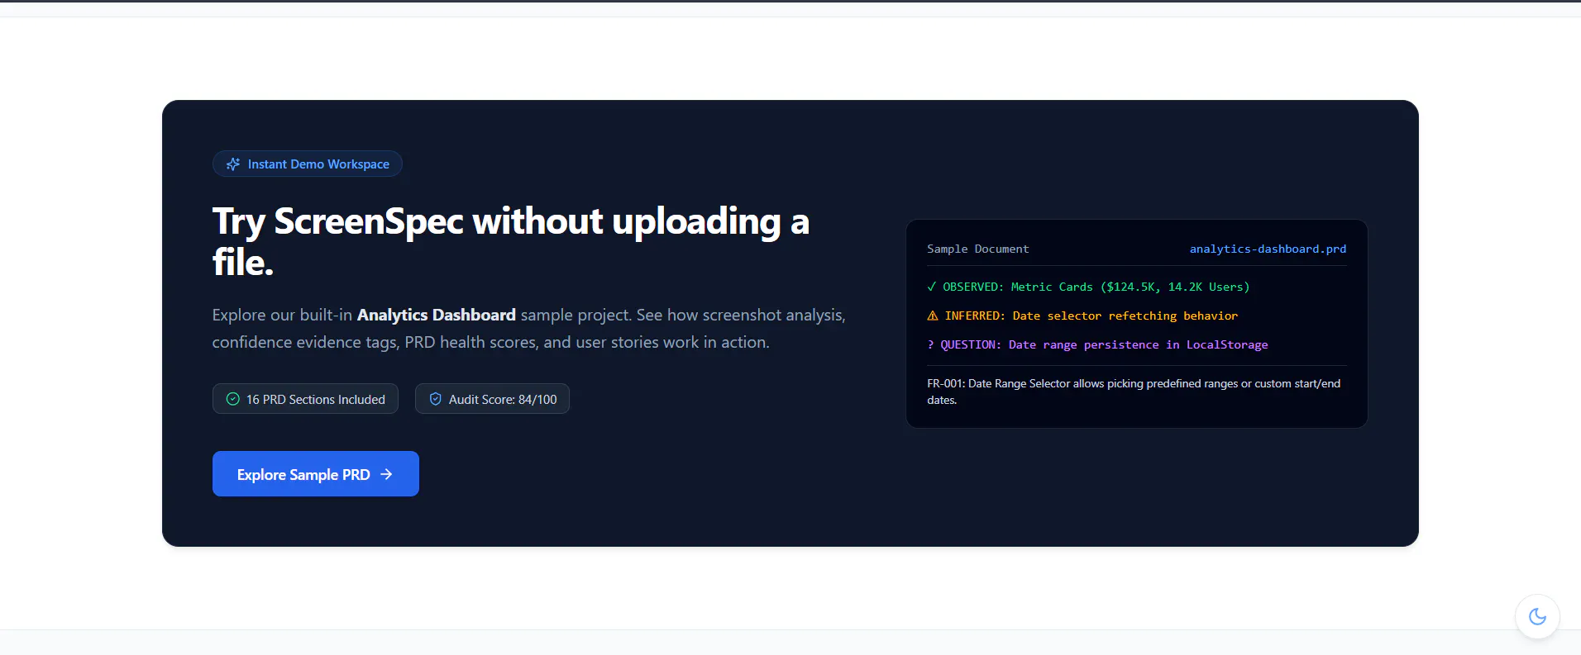1581x655 pixels.
Task: Click the 16 PRD Sections Included text
Action: click(316, 400)
